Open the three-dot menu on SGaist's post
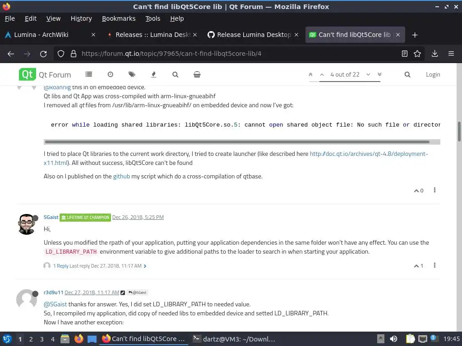Screen dimensions: 462x346 point(434,265)
